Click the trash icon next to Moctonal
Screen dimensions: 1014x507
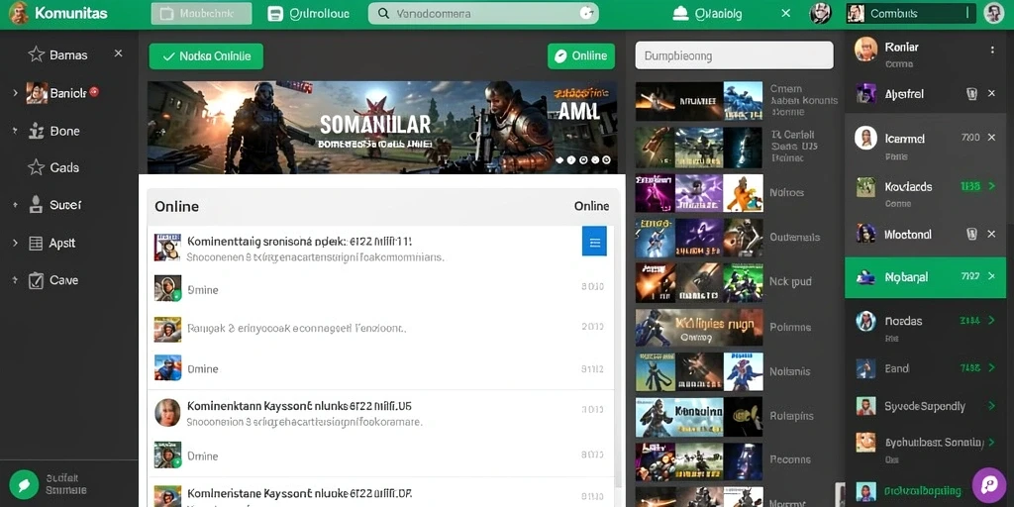[x=971, y=234]
